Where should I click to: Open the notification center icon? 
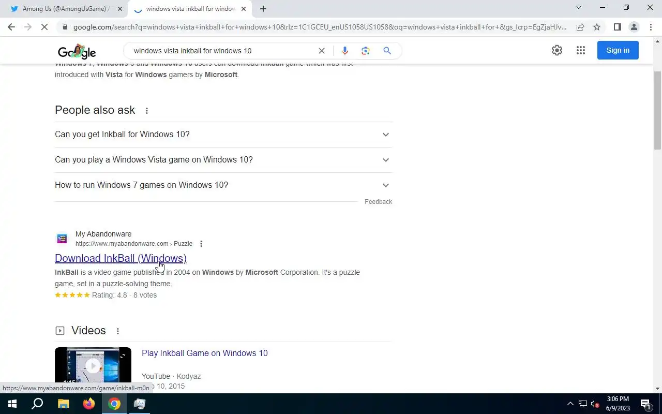(x=646, y=404)
